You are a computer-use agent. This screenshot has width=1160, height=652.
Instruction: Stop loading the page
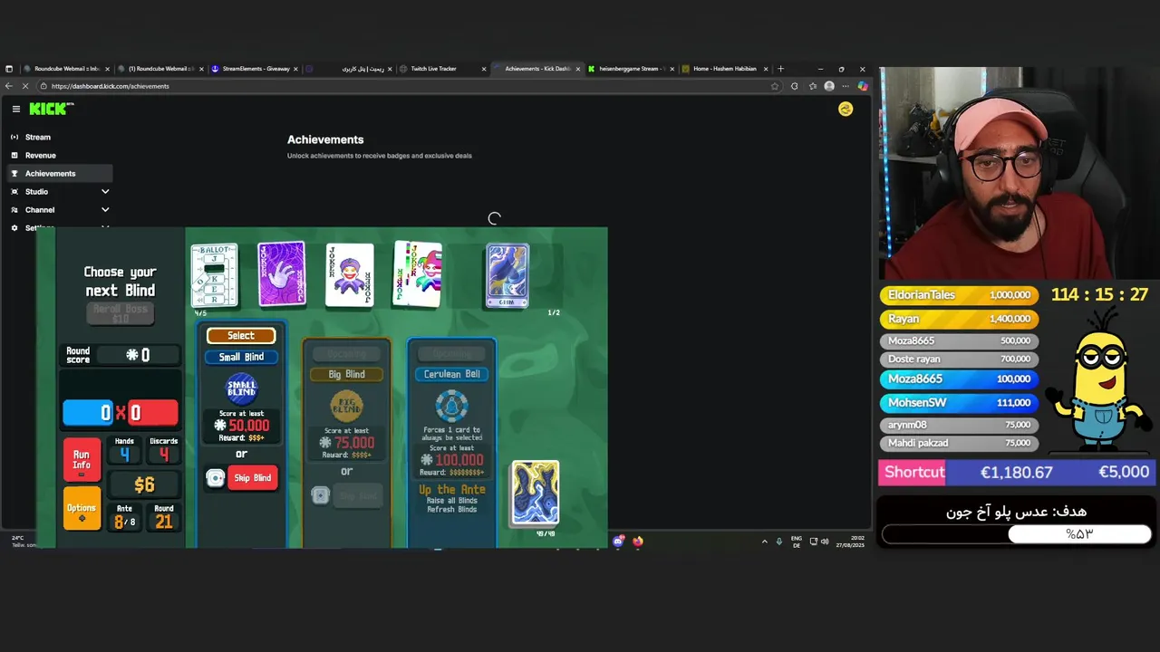(25, 86)
